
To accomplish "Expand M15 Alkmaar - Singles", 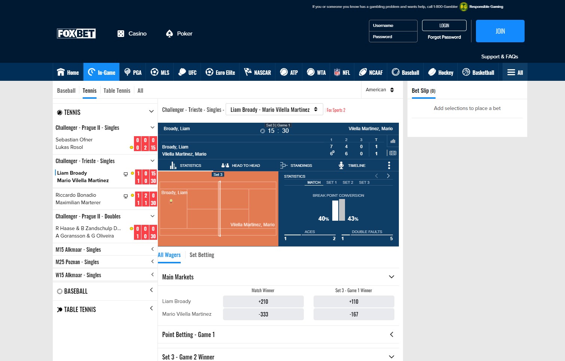I will 152,249.
